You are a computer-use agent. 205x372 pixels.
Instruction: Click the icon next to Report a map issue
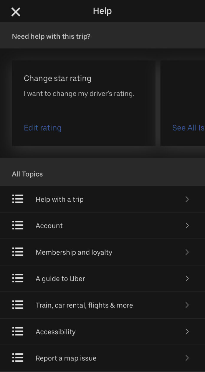tap(18, 358)
